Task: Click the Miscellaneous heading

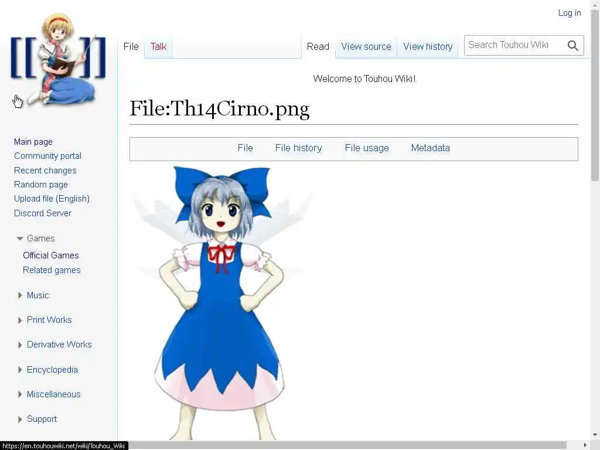Action: 53,394
